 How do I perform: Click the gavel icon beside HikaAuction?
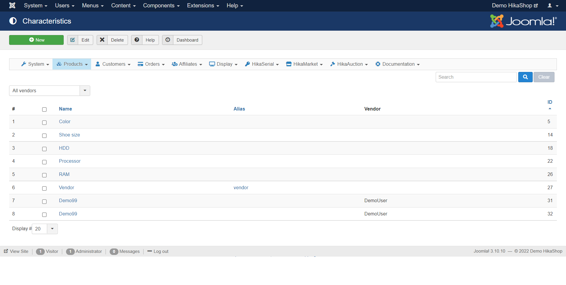(x=333, y=64)
